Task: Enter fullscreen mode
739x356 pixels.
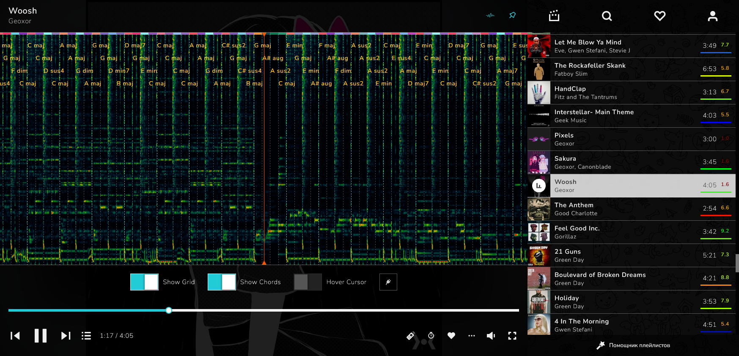Action: (512, 336)
